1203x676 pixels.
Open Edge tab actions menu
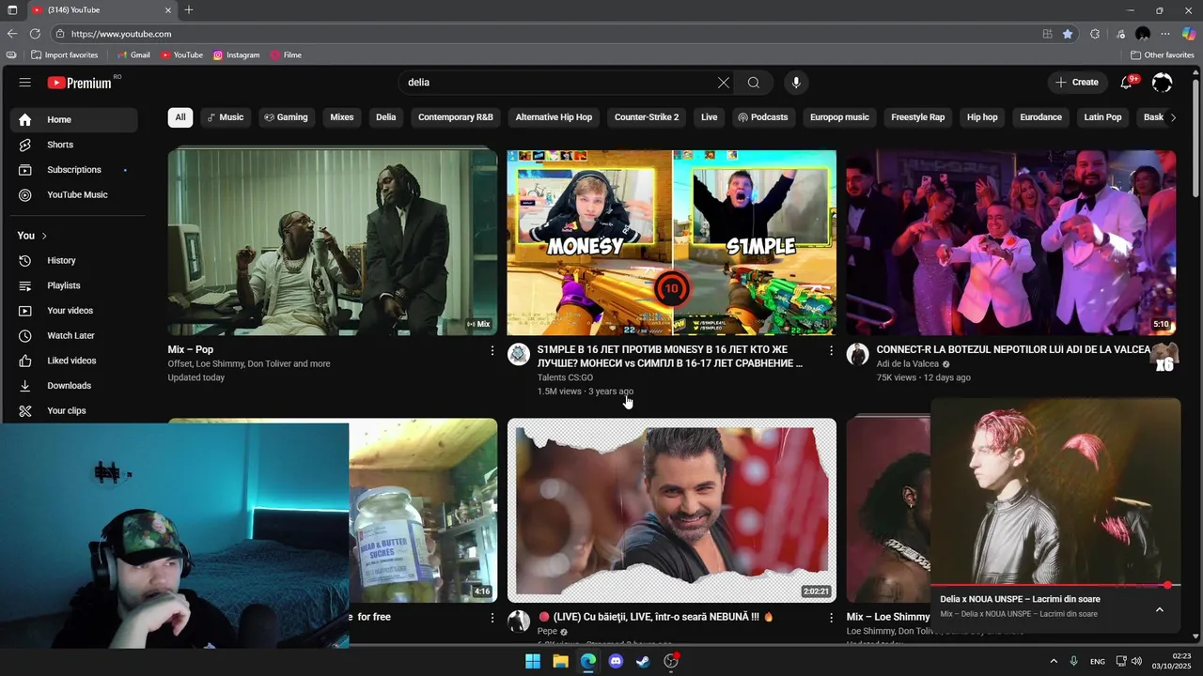click(12, 10)
